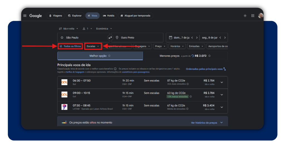Screen dimensions: 285x149
Task: Open Viagens tab
Action: pyautogui.click(x=56, y=16)
